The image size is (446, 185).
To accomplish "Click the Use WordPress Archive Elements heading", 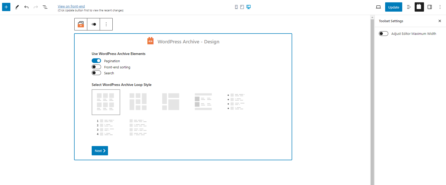I will pyautogui.click(x=118, y=54).
